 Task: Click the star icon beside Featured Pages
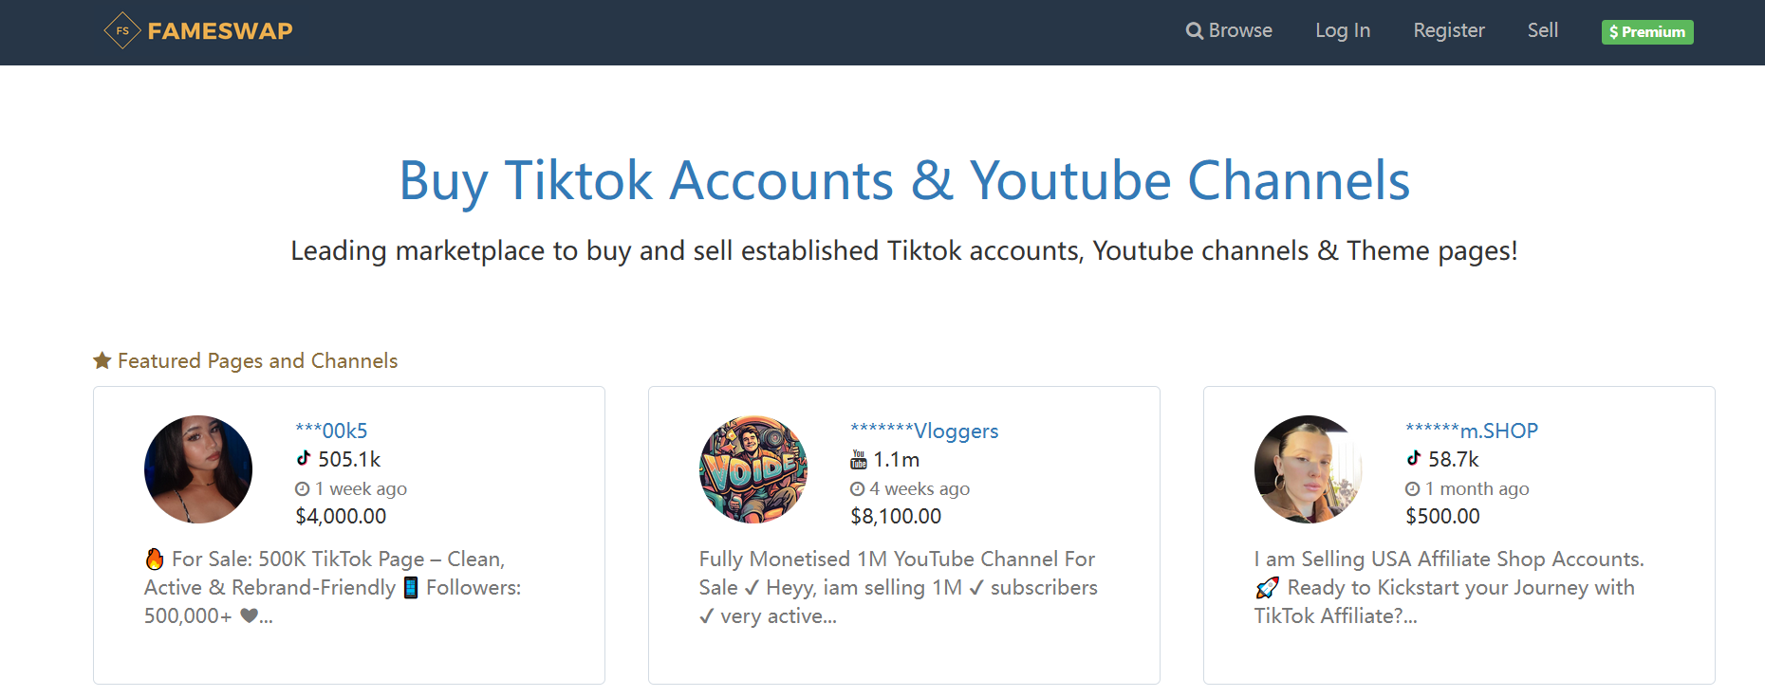click(x=102, y=360)
